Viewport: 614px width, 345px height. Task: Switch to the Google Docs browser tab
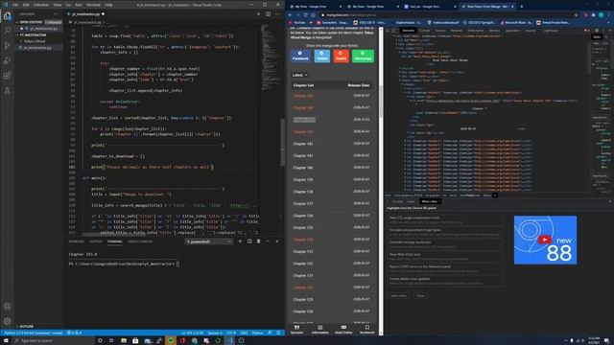pyautogui.click(x=430, y=7)
